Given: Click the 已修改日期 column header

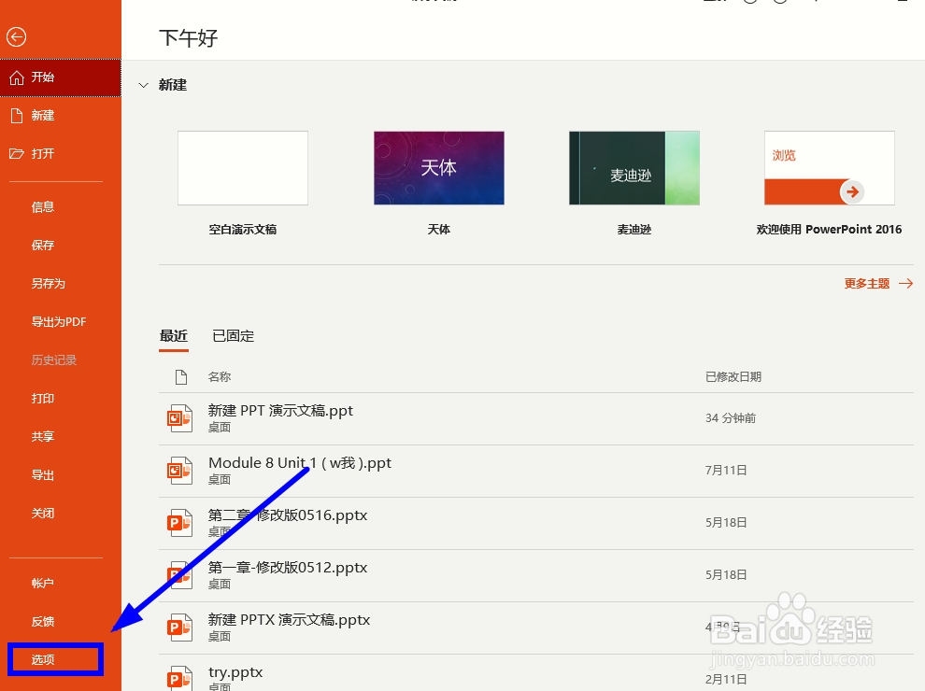Looking at the screenshot, I should (x=733, y=376).
